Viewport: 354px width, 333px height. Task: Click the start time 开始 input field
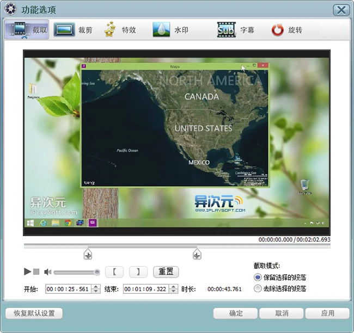point(68,289)
